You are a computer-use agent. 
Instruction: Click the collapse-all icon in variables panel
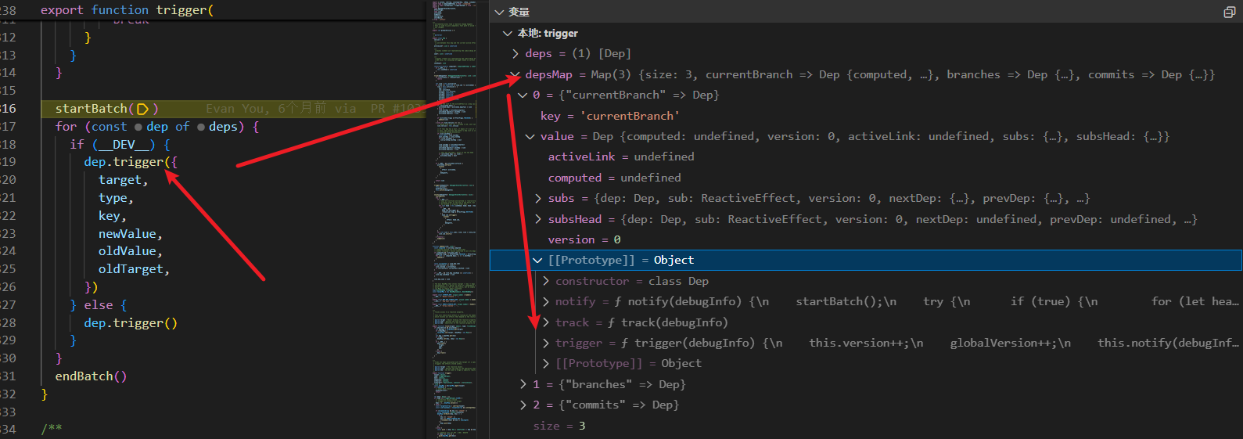click(x=1229, y=12)
